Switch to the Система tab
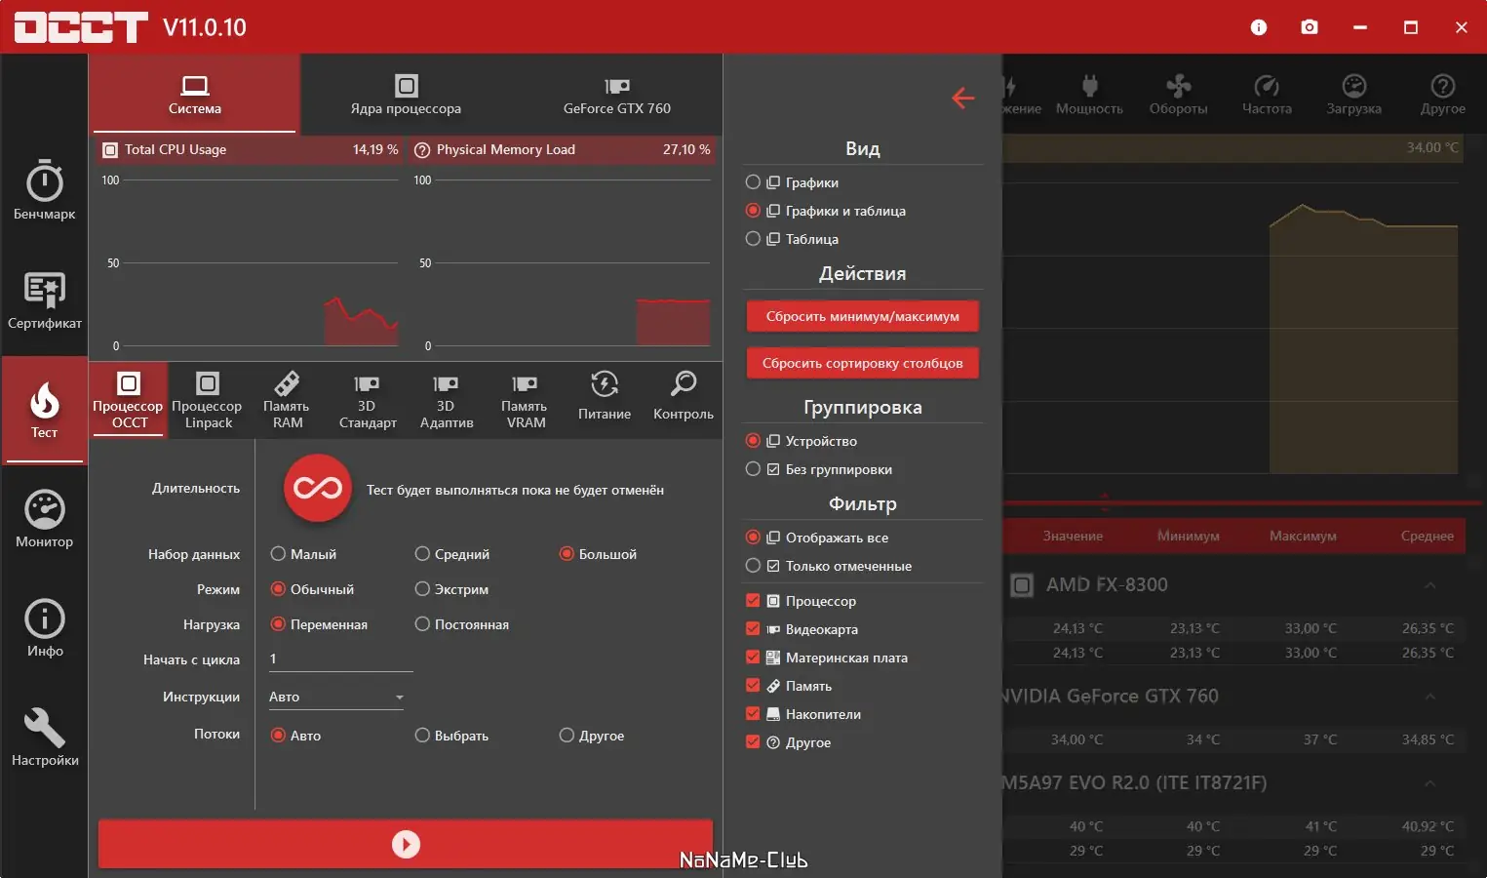Screen dimensions: 1487x878 click(x=194, y=95)
